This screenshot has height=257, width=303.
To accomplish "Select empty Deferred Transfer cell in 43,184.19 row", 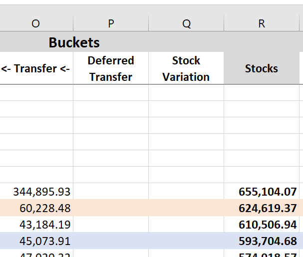I will point(111,224).
